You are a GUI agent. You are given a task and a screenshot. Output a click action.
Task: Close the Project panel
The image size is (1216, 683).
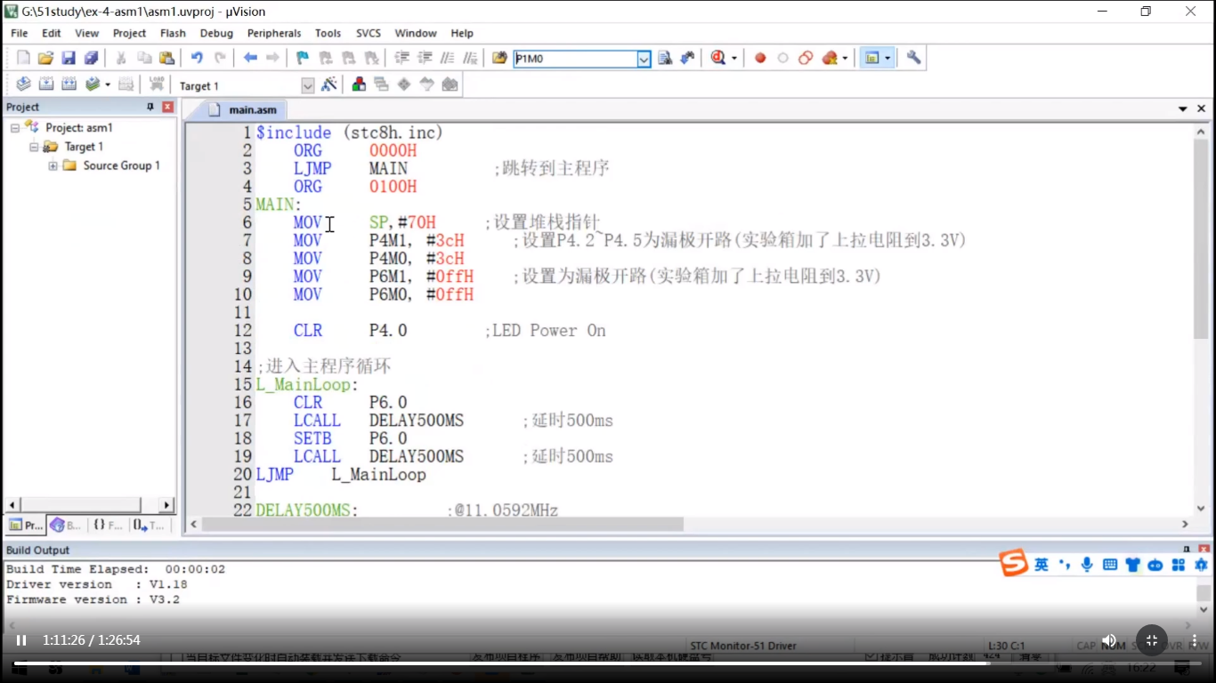(x=167, y=107)
